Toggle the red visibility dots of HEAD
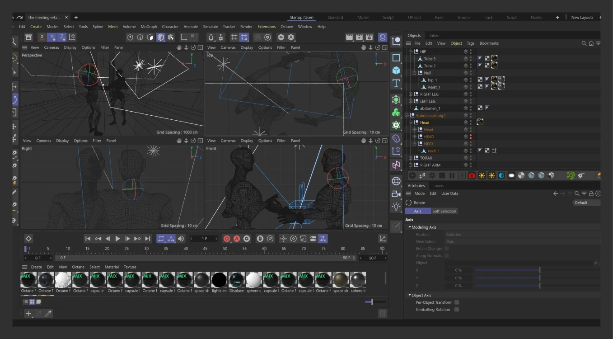 471,137
